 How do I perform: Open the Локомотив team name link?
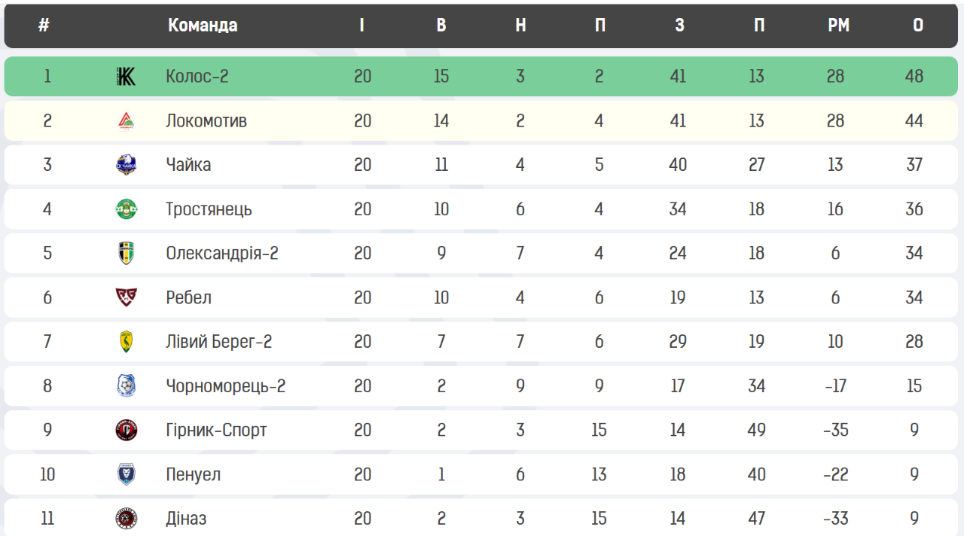click(206, 120)
